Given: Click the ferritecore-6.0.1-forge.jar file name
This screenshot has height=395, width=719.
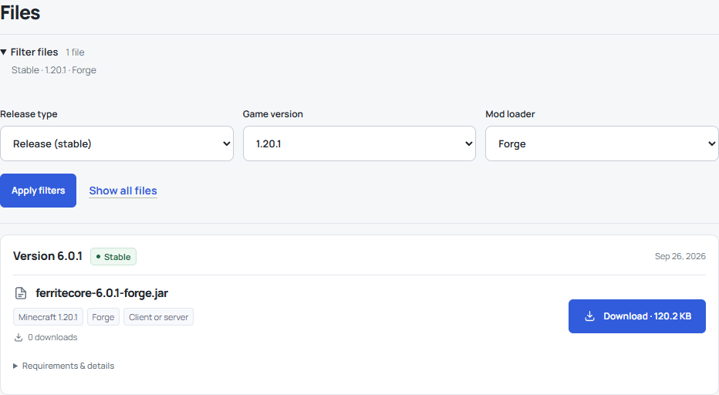Looking at the screenshot, I should coord(102,293).
